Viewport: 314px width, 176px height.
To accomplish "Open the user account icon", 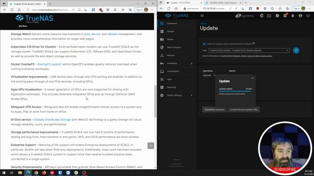I will click(300, 16).
